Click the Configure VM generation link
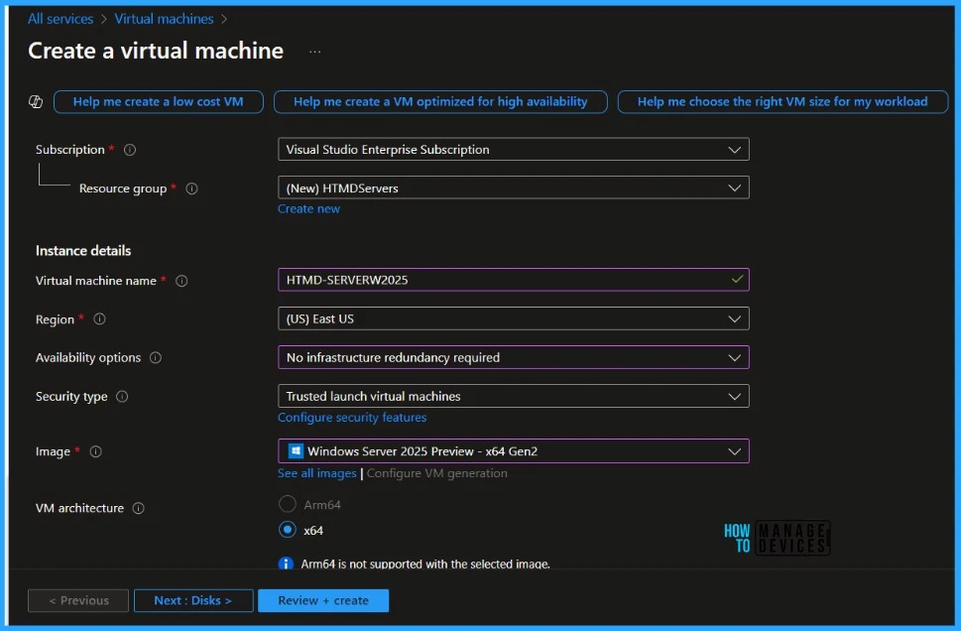 pyautogui.click(x=437, y=473)
